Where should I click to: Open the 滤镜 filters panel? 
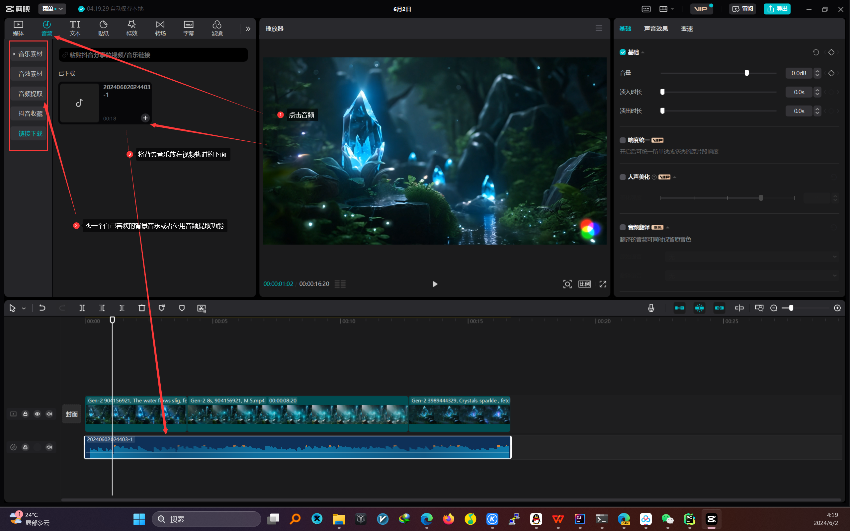click(217, 28)
